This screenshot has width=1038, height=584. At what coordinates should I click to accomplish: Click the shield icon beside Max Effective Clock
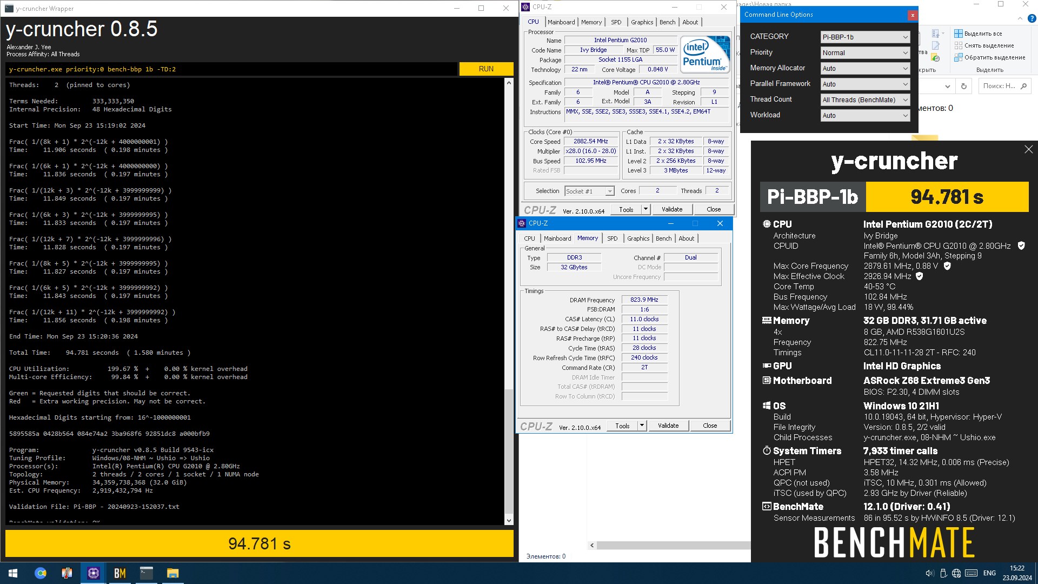(920, 276)
